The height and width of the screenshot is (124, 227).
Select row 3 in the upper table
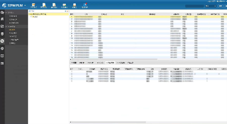click(148, 21)
